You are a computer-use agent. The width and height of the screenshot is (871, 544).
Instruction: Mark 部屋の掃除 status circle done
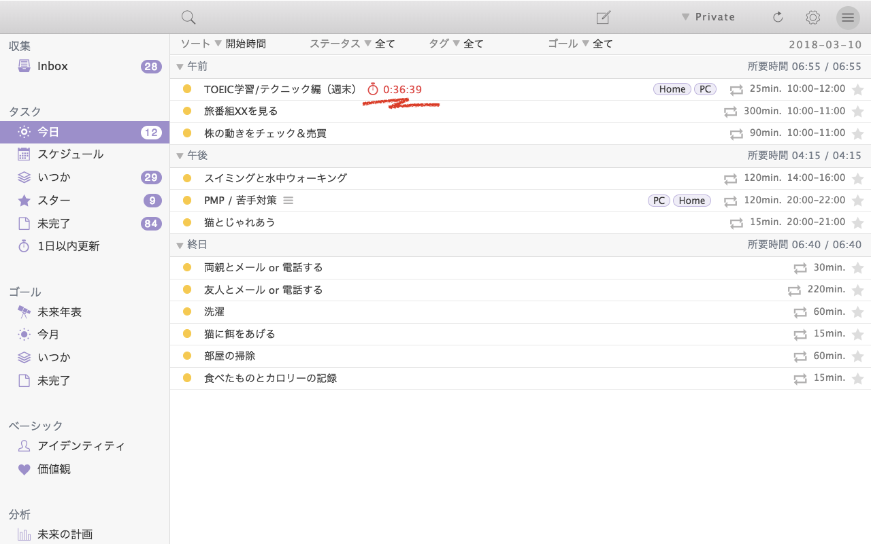187,356
